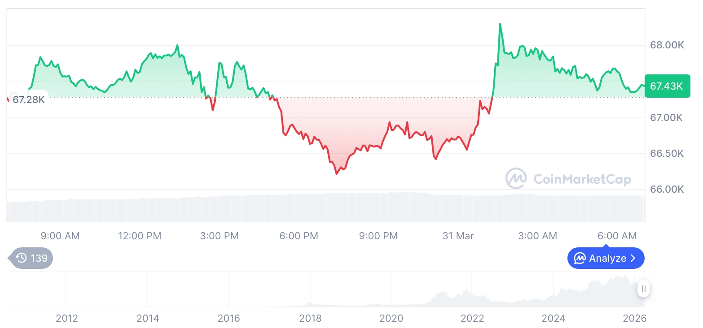Viewport: 703px width, 328px height.
Task: Select 2024 on the overview timeline
Action: pos(554,319)
